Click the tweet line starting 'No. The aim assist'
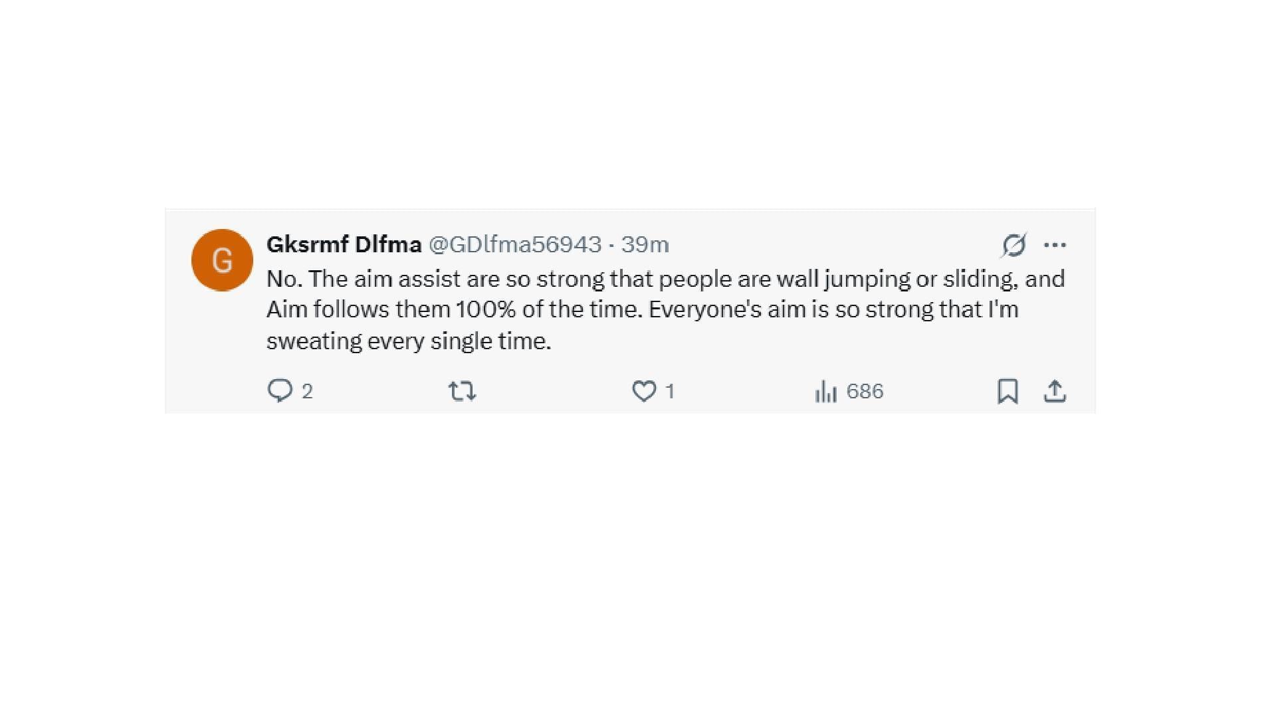 point(665,279)
